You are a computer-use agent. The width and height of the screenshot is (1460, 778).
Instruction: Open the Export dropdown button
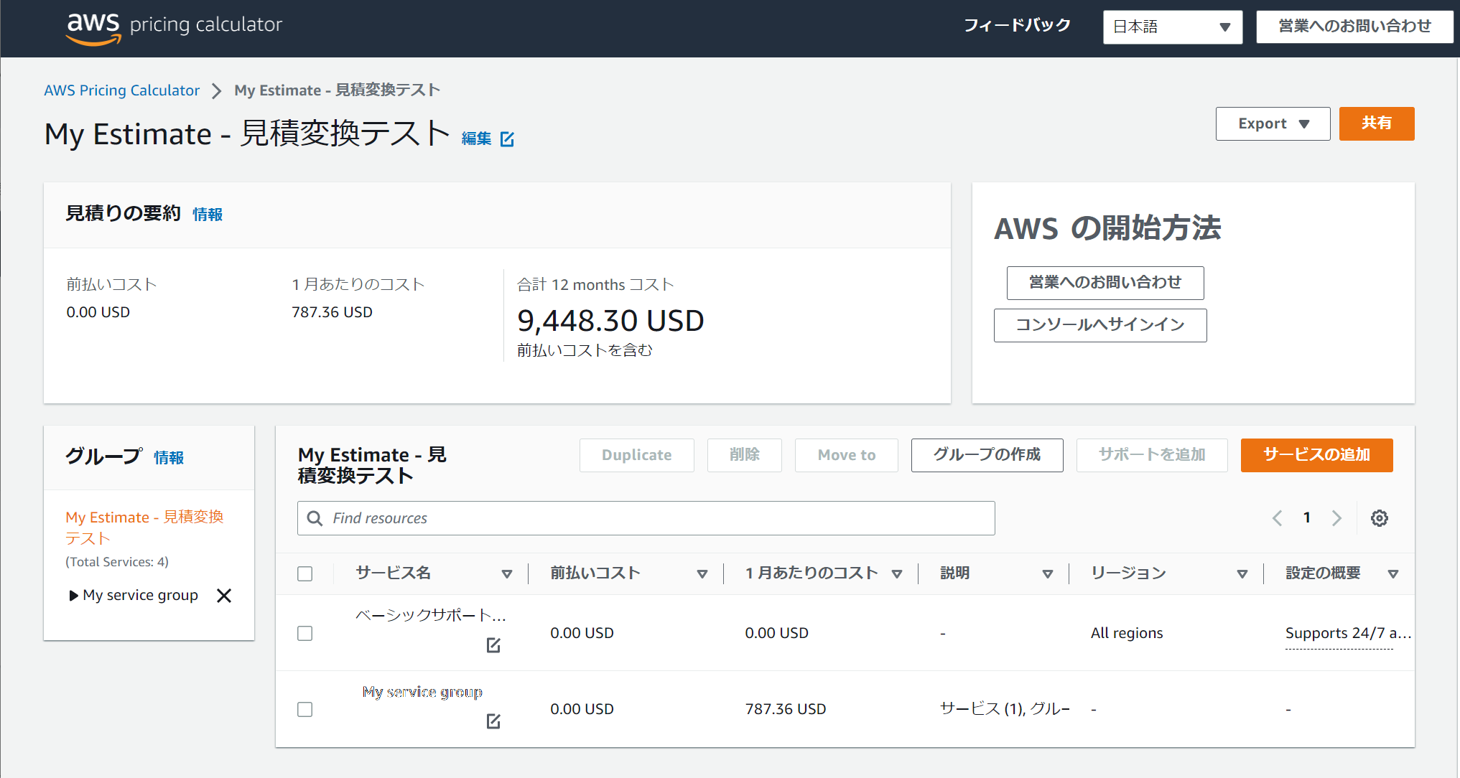pos(1273,123)
